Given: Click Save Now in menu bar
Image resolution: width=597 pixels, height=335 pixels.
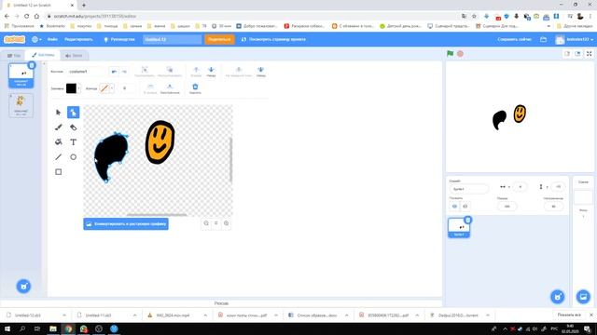Looking at the screenshot, I should point(514,39).
